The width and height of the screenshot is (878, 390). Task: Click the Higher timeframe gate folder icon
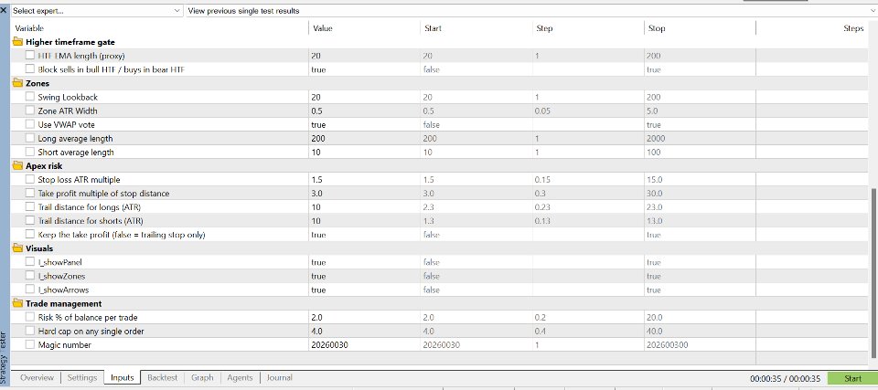[17, 42]
